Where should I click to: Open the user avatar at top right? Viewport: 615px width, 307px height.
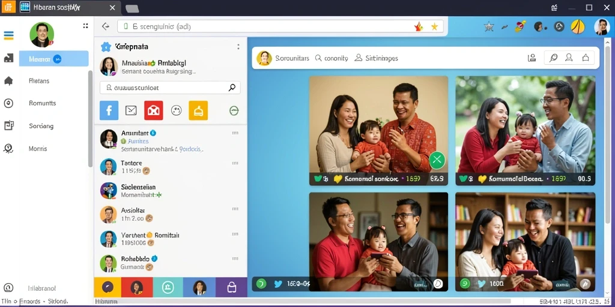pyautogui.click(x=602, y=26)
